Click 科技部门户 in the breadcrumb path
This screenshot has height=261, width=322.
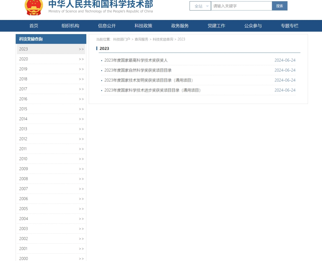(x=122, y=39)
